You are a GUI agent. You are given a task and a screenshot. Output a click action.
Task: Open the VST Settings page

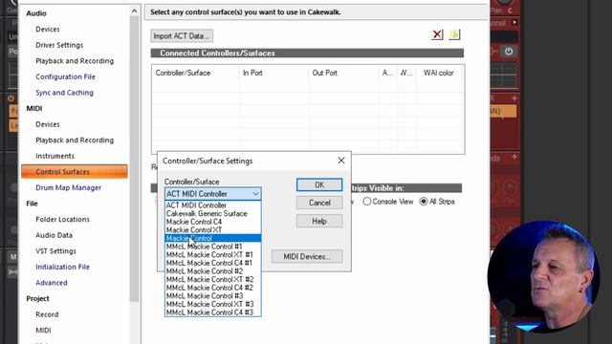(x=55, y=251)
